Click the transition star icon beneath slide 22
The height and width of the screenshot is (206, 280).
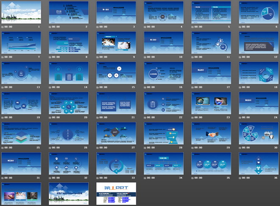coord(146,118)
